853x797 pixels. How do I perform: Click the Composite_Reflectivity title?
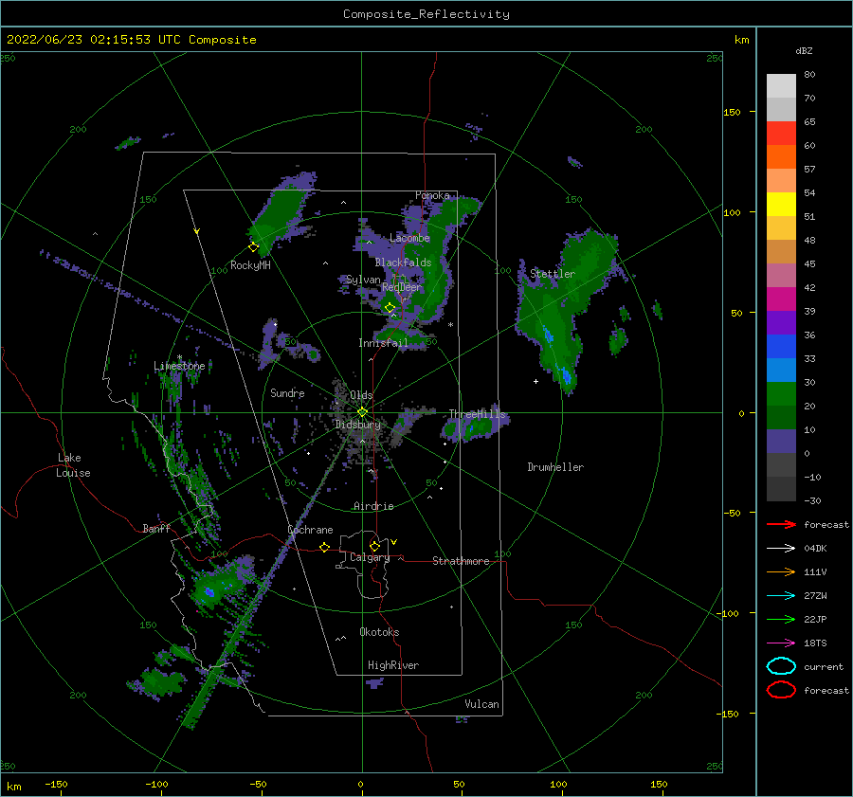pyautogui.click(x=426, y=14)
